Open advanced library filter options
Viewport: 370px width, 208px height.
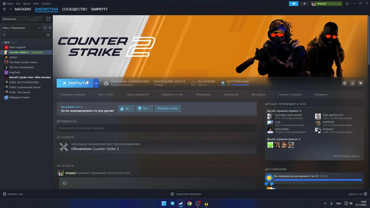[48, 35]
